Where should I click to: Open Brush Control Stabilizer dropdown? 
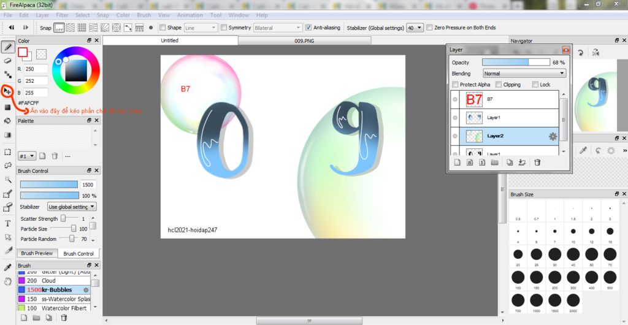pyautogui.click(x=72, y=207)
